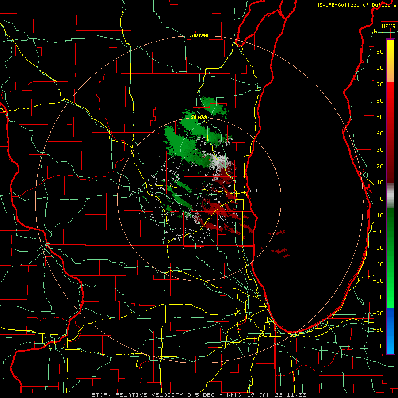Click the "100 NMI" range ring label
398x398 pixels.
(199, 35)
